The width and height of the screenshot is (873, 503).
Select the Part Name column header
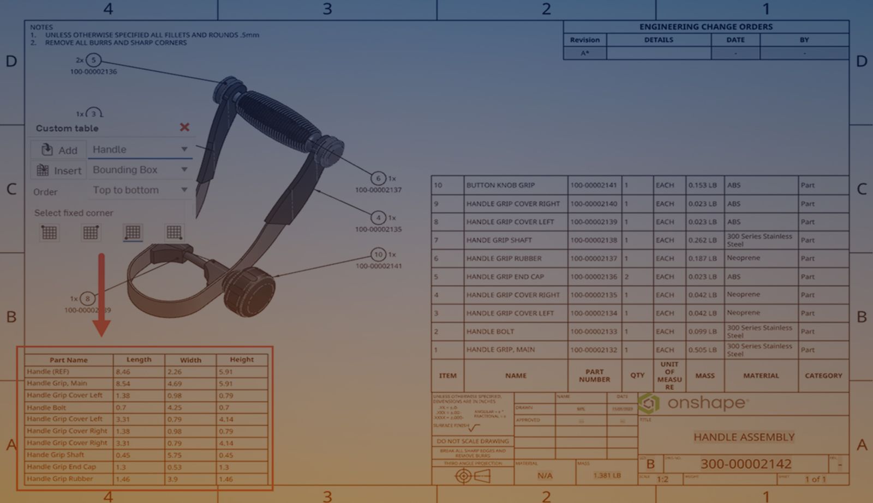pos(68,360)
